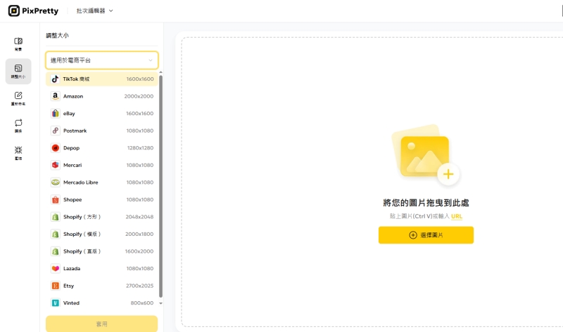Expand the e-commerce platform dropdown
563x332 pixels.
102,60
